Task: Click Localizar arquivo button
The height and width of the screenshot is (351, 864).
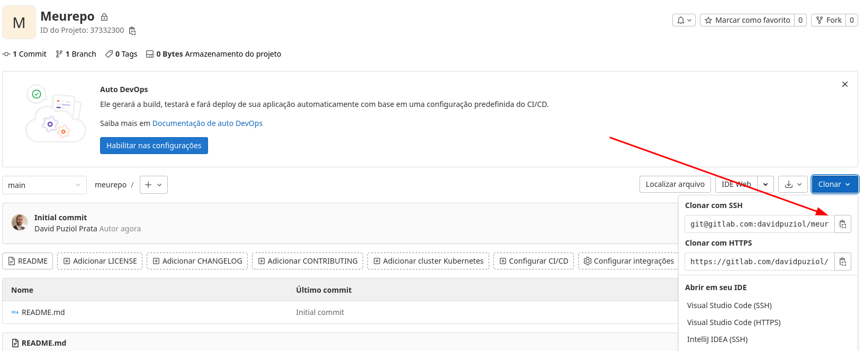Action: pos(674,184)
